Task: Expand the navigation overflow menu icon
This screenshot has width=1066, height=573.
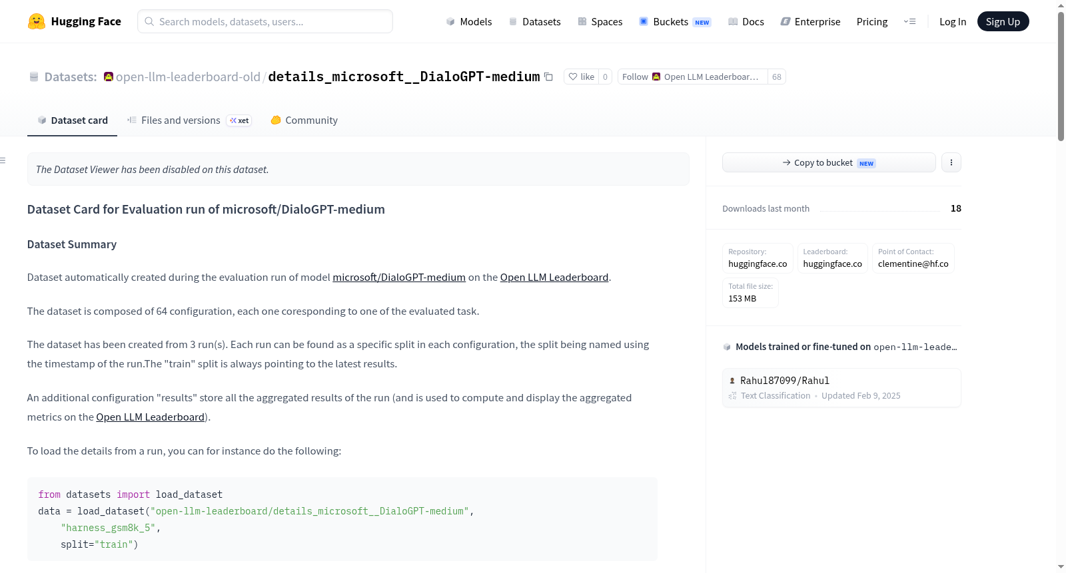Action: (x=909, y=21)
